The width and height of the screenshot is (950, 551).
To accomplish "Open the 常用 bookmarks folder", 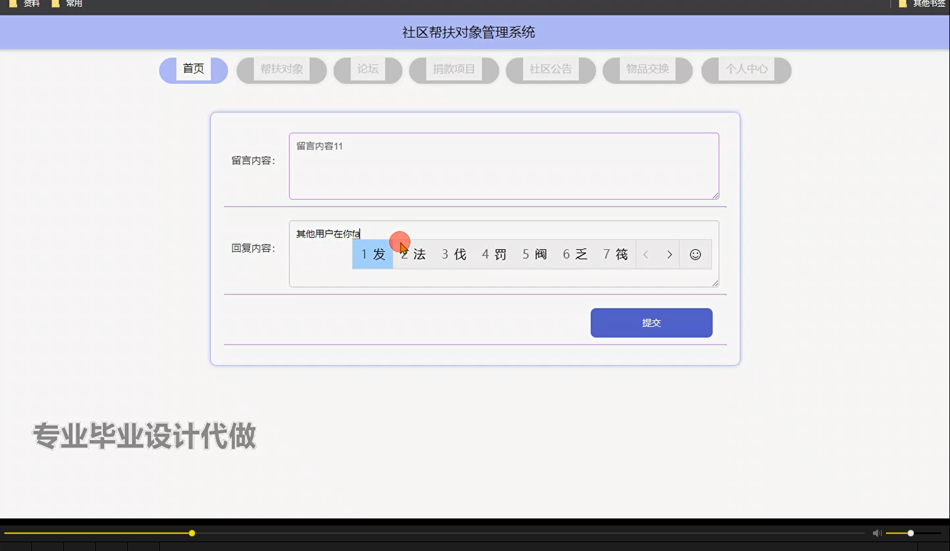I will (x=71, y=4).
